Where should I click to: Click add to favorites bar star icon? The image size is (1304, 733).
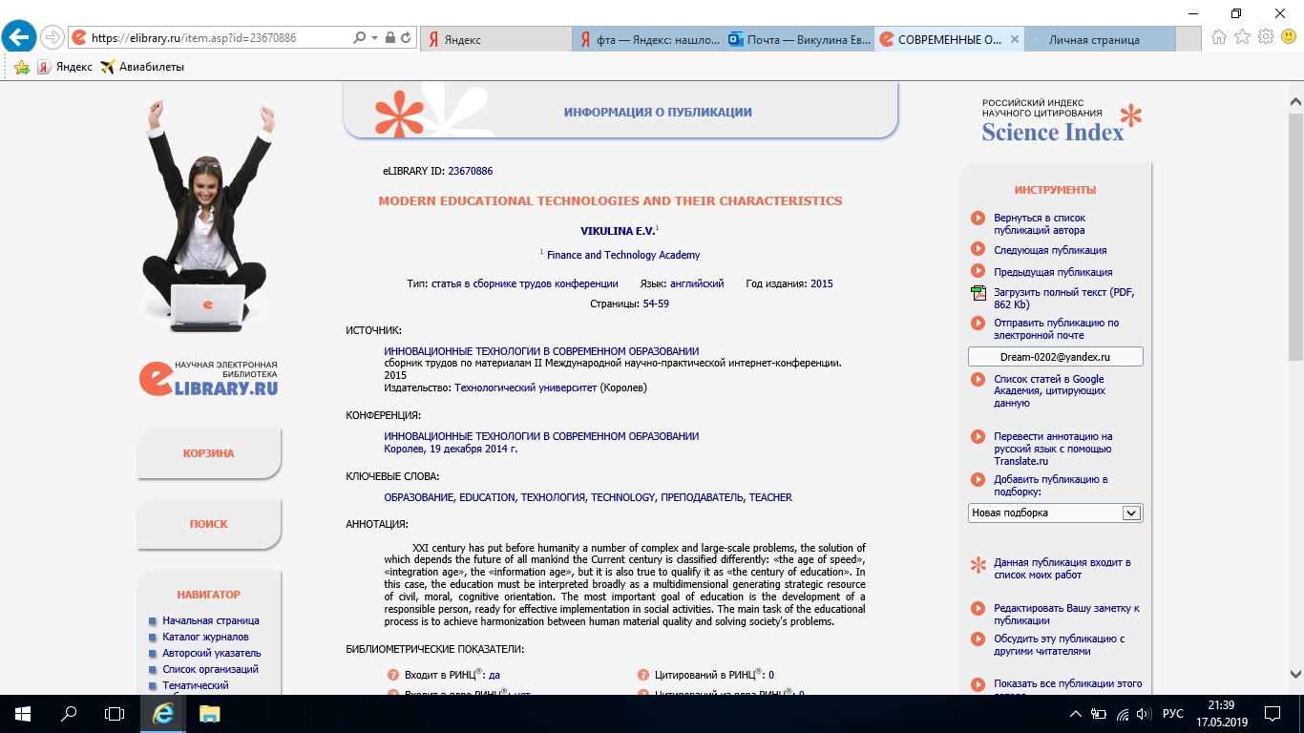21,67
